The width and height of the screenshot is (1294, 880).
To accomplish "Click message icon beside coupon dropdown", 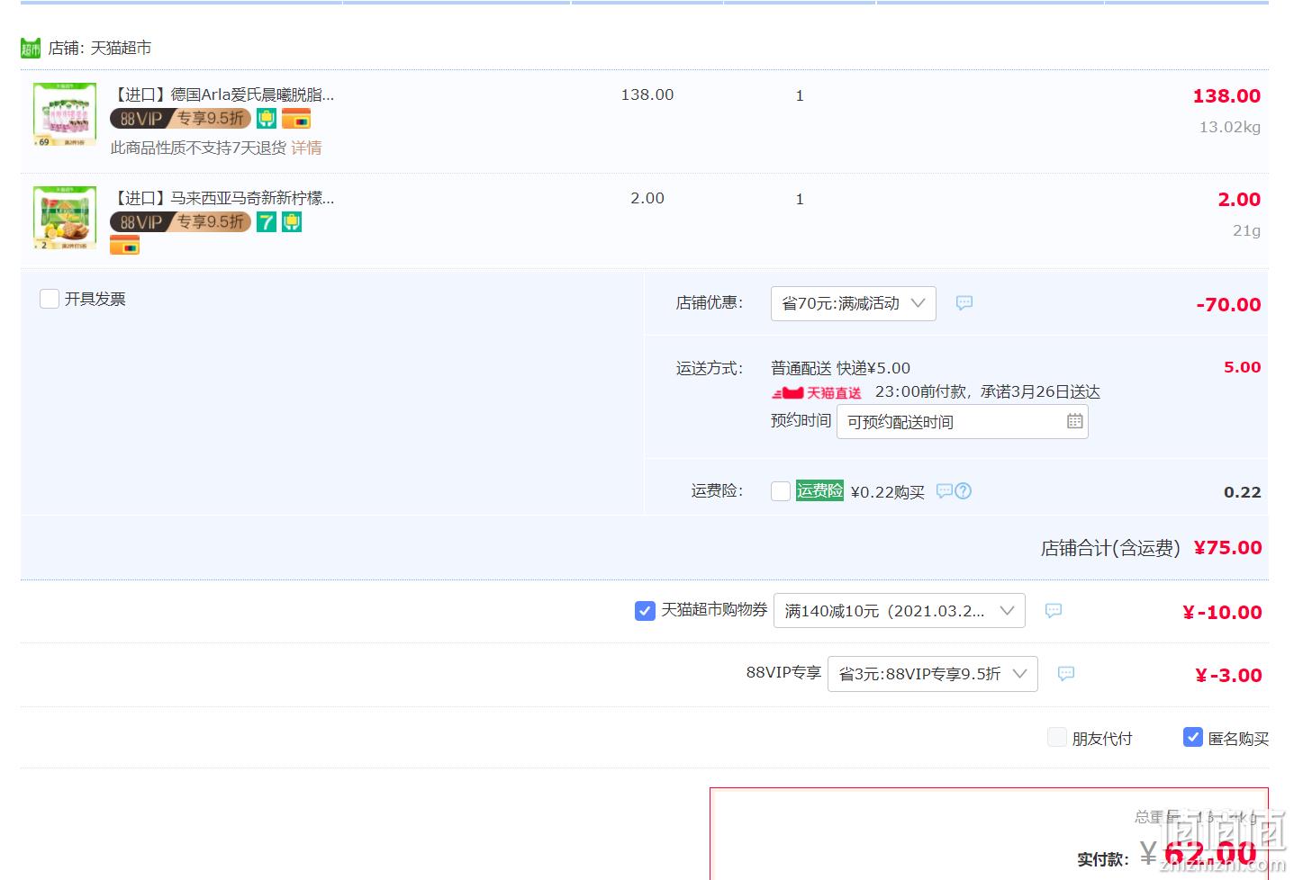I will coord(1054,611).
